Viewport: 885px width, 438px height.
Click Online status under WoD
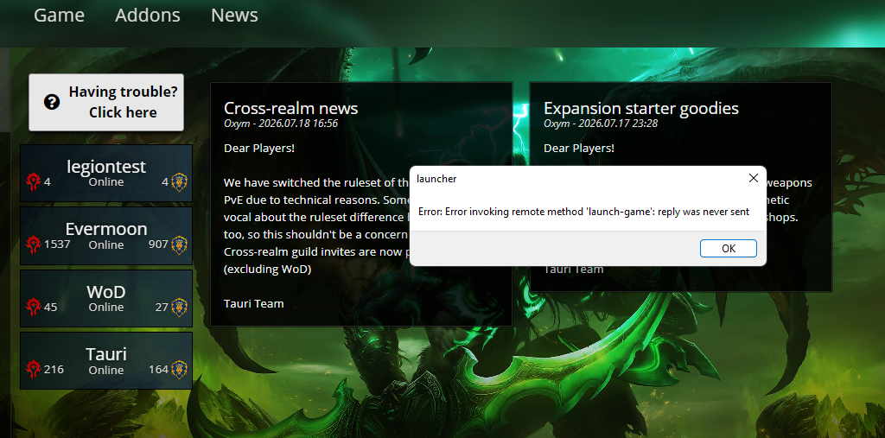106,308
